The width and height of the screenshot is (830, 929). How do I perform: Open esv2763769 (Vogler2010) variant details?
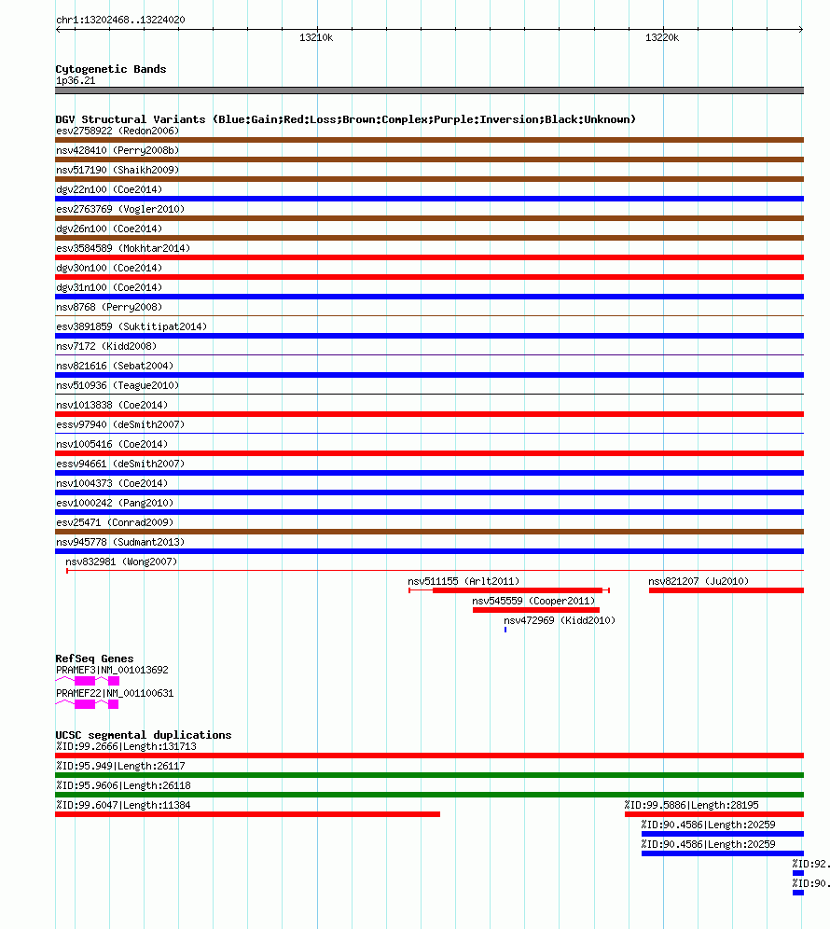coord(120,209)
